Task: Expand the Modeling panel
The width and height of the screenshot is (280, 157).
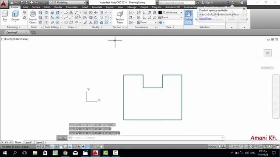Action: point(14,27)
